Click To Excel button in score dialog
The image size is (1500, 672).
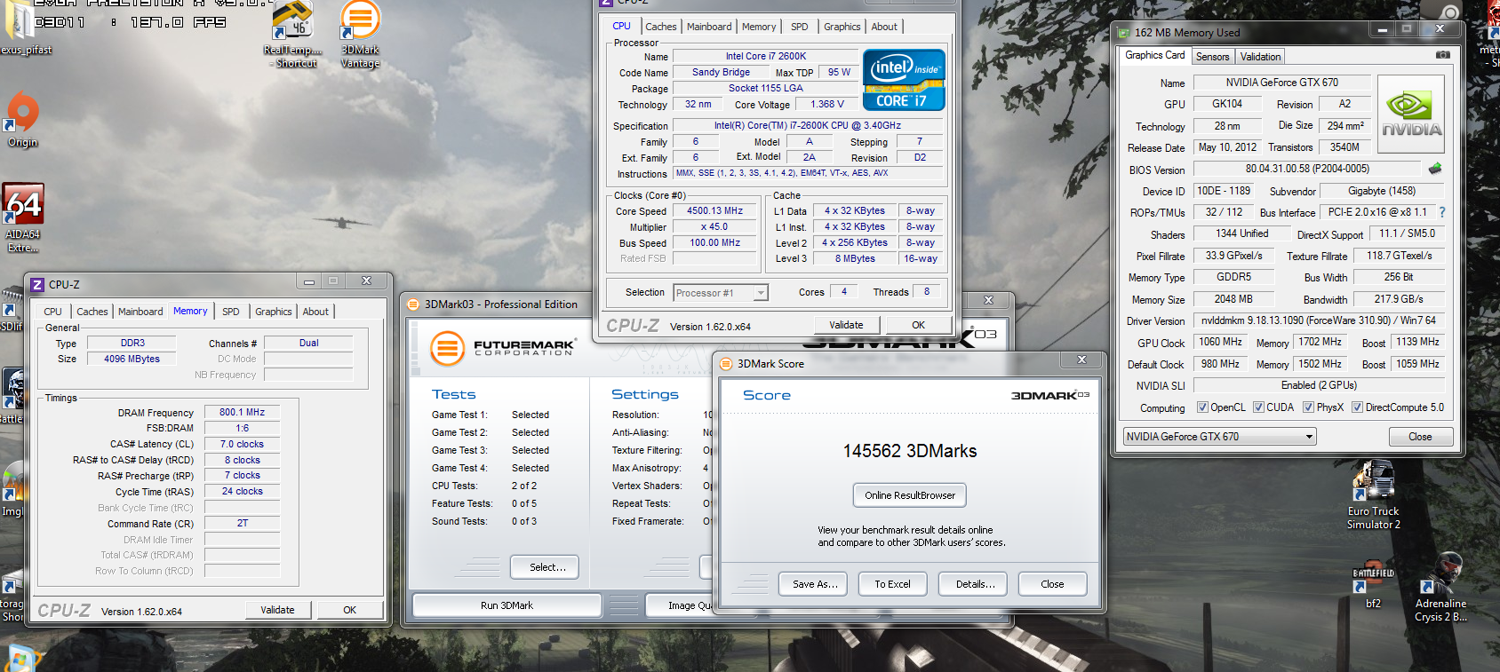(x=892, y=584)
